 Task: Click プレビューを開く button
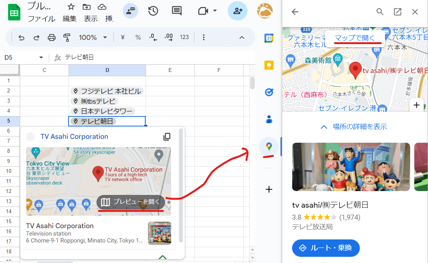pos(131,202)
